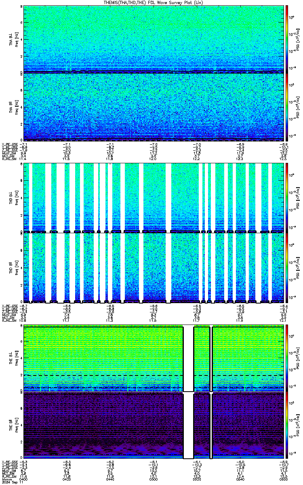This screenshot has height=485, width=303.
Task: Click the 0520 time tick label
Action: click(x=196, y=479)
